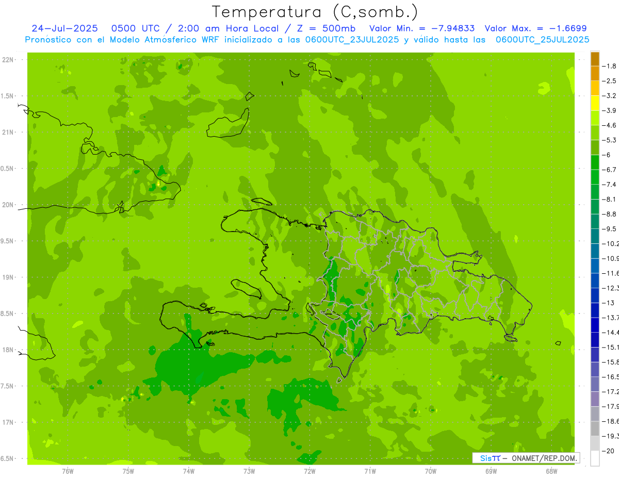The width and height of the screenshot is (619, 478).
Task: Click the '70W' longitude axis label
Action: pos(431,471)
